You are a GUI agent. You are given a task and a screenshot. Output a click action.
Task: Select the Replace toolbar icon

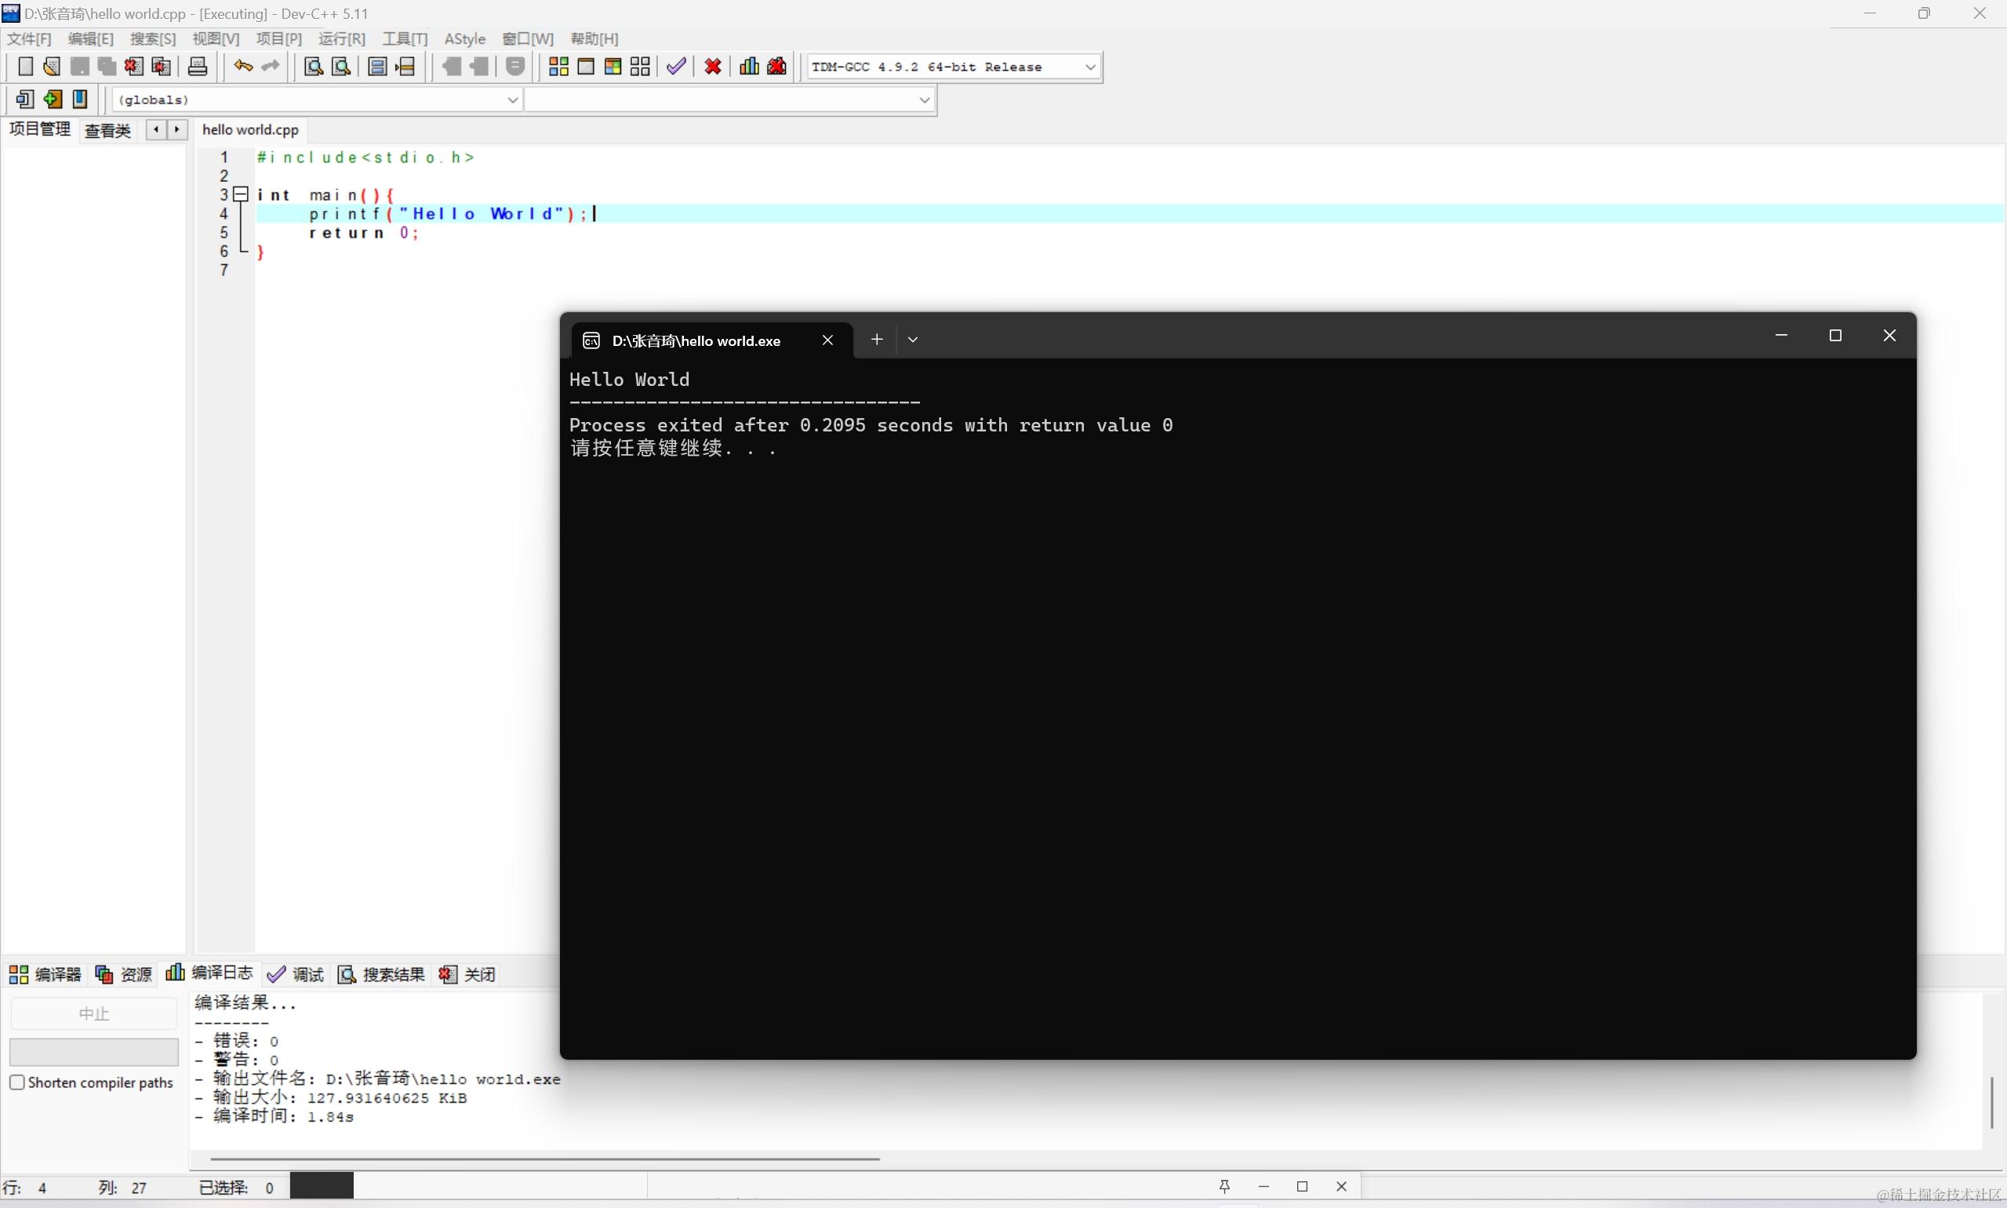(x=340, y=66)
